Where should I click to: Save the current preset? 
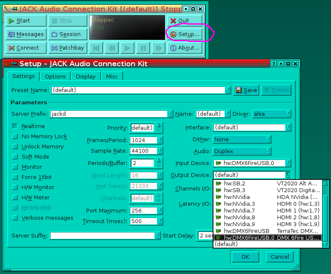[x=246, y=90]
